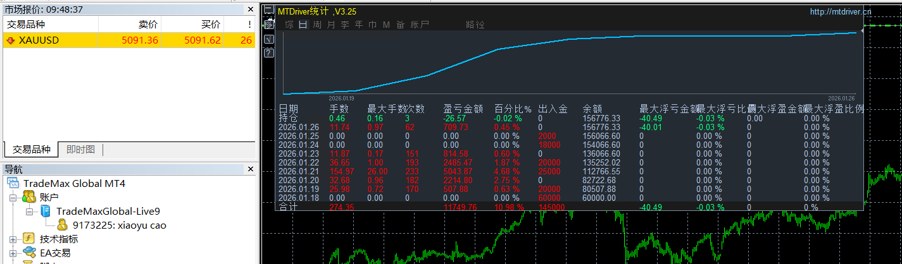902x264 pixels.
Task: Select the 账户 tab in MTDriver stats bar
Action: pos(420,25)
